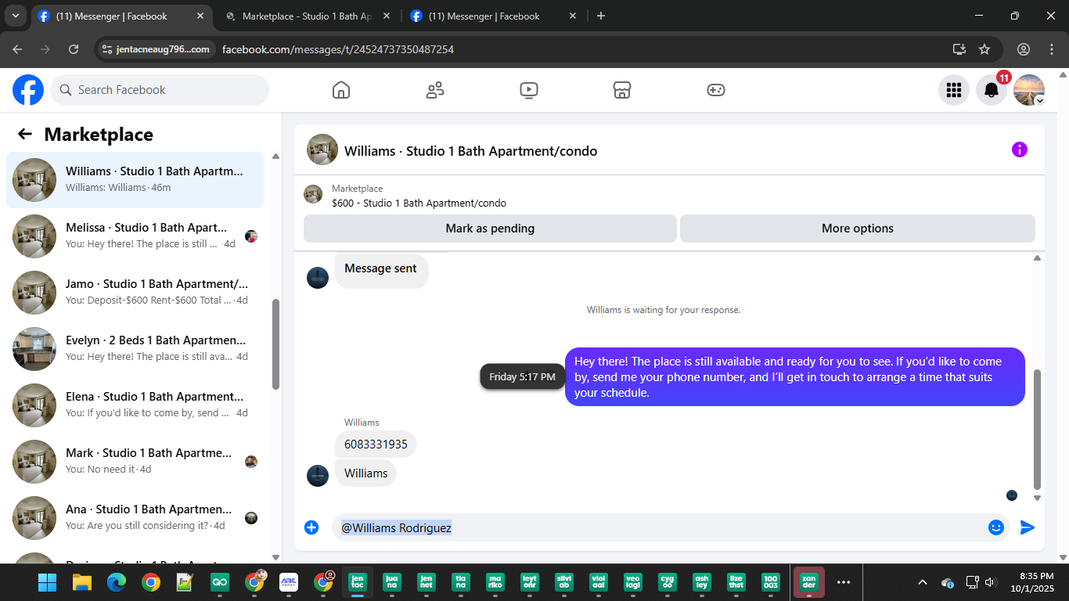Expand the Chrome tab search dropdown
Screen dimensions: 1069x601
16,16
